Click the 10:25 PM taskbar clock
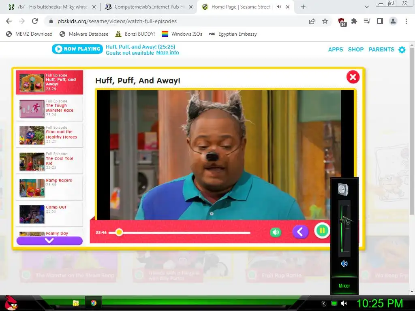The image size is (415, 311). 380,303
